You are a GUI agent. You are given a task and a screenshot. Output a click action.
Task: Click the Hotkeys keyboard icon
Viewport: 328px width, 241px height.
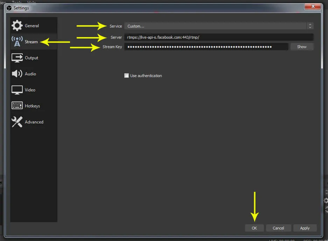coord(17,106)
